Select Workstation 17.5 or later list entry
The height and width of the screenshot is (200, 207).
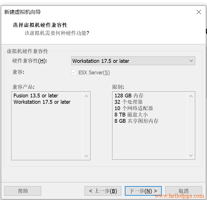point(42,102)
